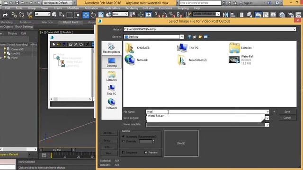Open the View reference coordinate dropdown
Screen dimensions: 303x170
click(x=120, y=14)
